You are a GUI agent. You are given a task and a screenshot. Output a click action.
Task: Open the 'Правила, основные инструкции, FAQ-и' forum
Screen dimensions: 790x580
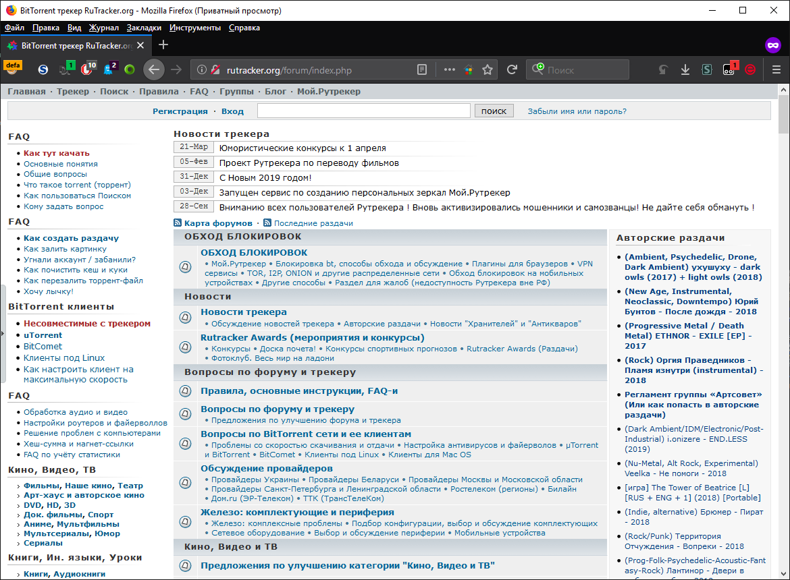tap(298, 391)
